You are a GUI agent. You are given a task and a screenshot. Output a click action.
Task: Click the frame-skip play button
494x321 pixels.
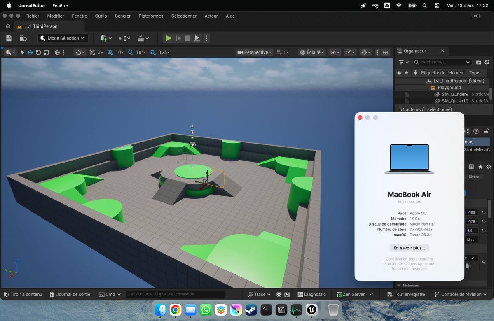tap(178, 38)
